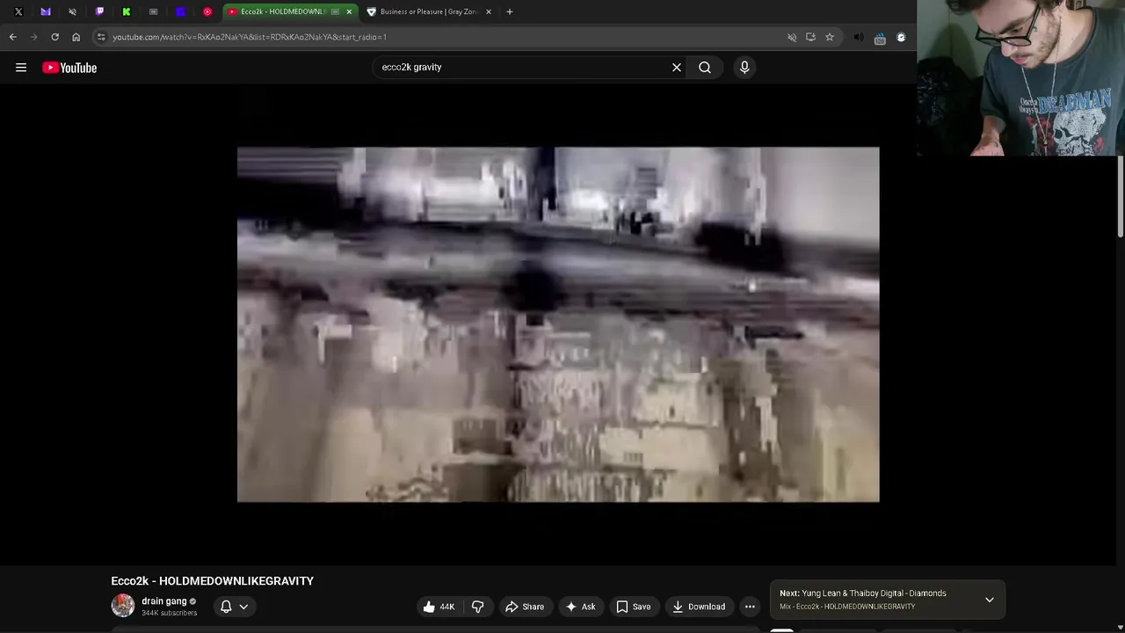Open the Twitch pinned tab
This screenshot has width=1125, height=633.
click(99, 11)
